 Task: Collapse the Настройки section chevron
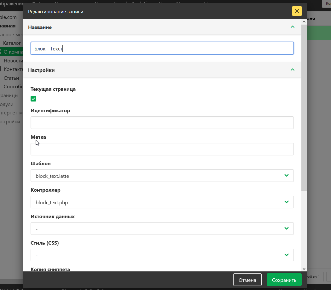point(292,70)
